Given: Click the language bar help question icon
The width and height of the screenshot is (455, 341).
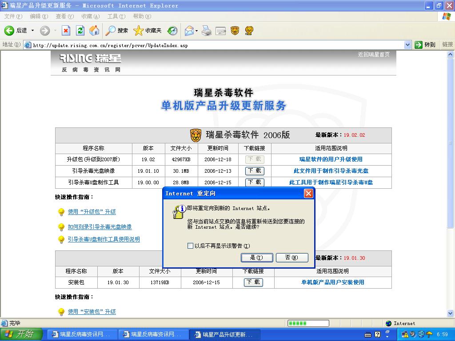Looking at the screenshot, I should point(378,335).
